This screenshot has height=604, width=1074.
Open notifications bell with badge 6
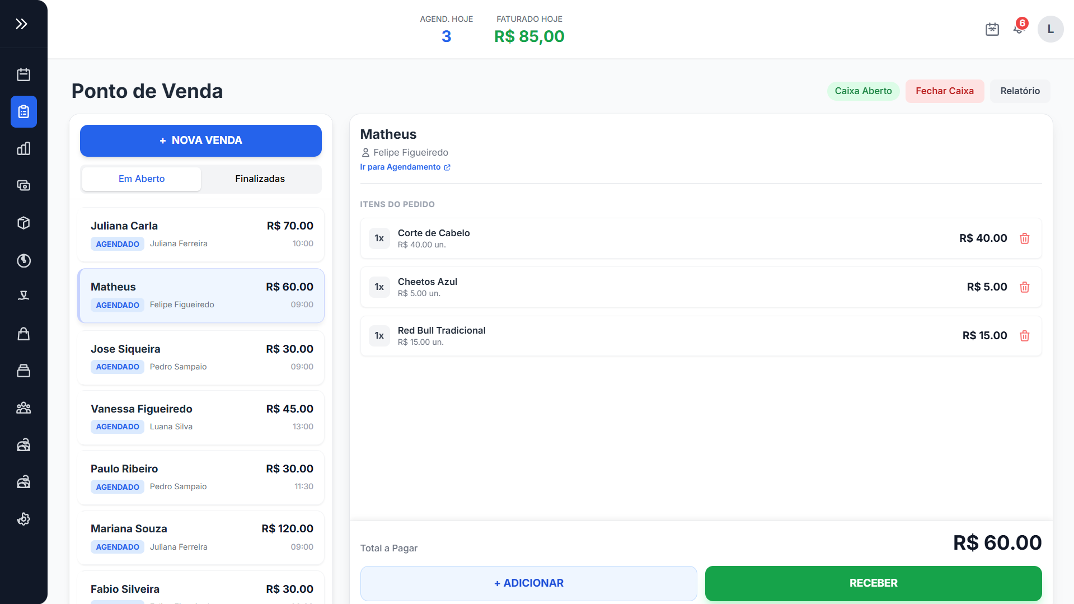click(x=1019, y=29)
